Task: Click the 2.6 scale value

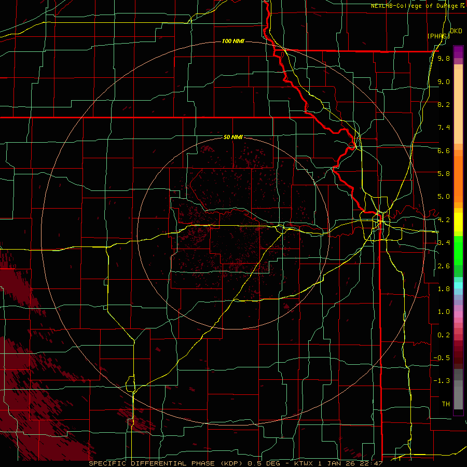Action: (444, 266)
